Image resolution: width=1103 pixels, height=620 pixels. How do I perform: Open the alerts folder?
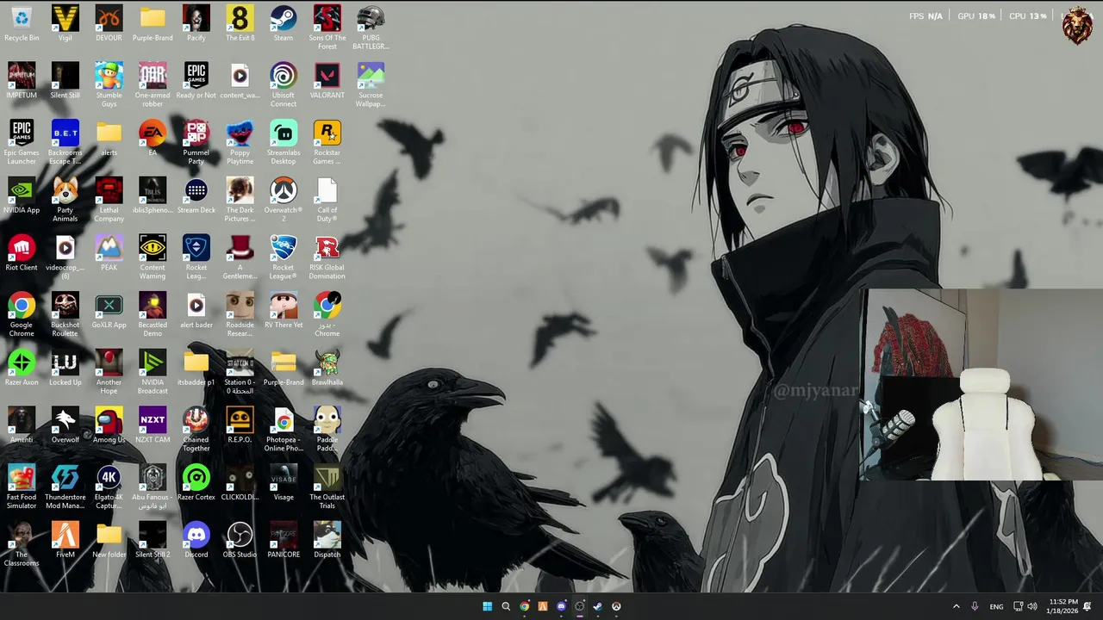pyautogui.click(x=109, y=139)
